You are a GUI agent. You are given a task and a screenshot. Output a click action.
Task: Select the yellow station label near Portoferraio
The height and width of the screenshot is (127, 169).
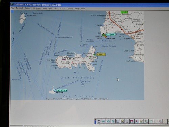pos(101,54)
